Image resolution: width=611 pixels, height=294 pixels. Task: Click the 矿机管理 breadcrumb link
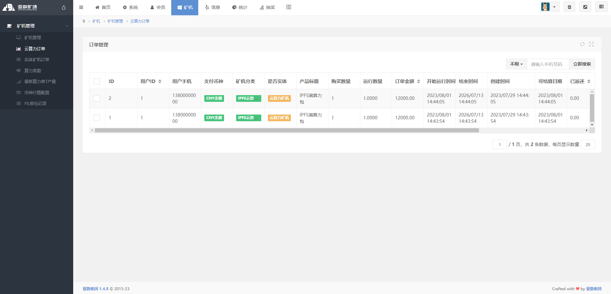115,21
